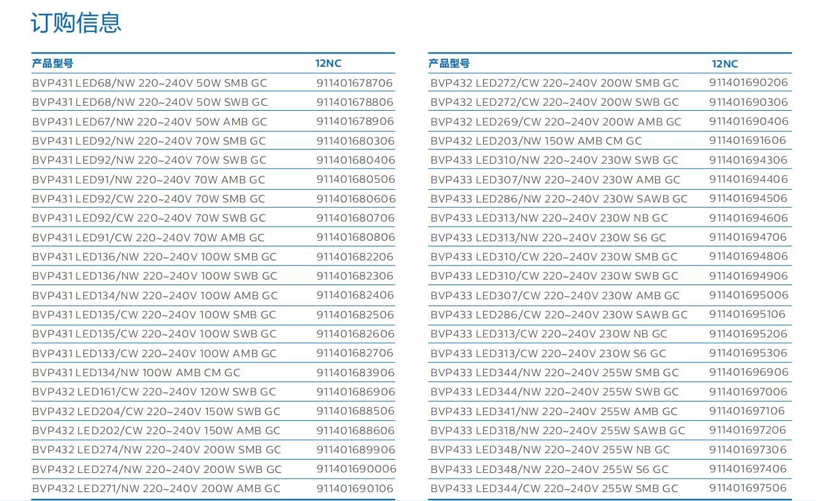Click BVP433 LED348/NW 220~240V 255W S6 GC
The height and width of the screenshot is (501, 816).
pos(549,469)
